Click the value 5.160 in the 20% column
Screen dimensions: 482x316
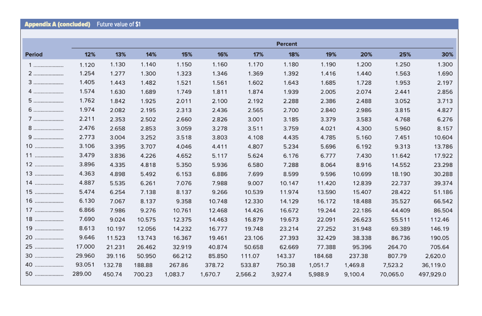364,138
